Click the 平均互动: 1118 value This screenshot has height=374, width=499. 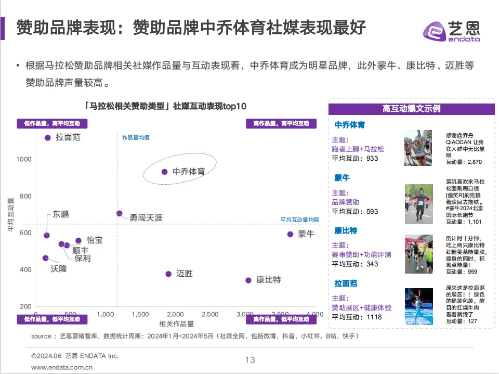pyautogui.click(x=357, y=317)
